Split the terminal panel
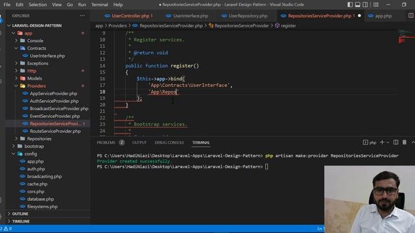The image size is (415, 233). coord(396,142)
